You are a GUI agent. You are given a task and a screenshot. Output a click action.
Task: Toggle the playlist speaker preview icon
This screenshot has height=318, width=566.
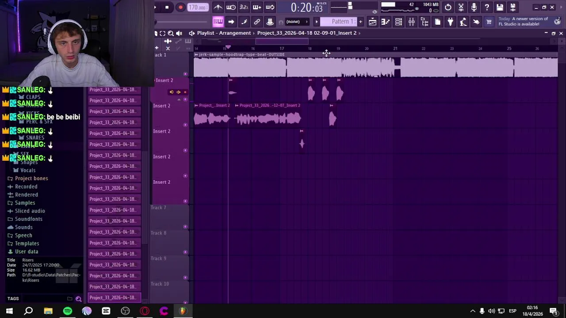[179, 33]
